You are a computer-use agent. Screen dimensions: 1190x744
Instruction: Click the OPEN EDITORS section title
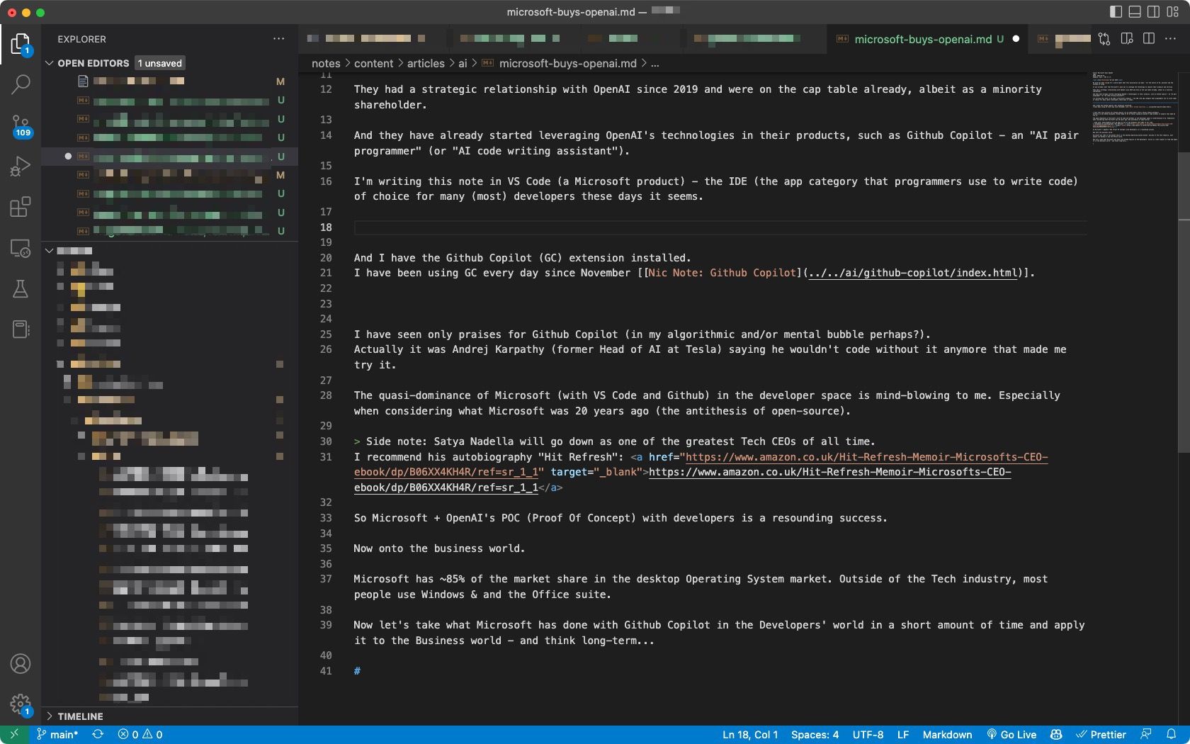coord(93,63)
